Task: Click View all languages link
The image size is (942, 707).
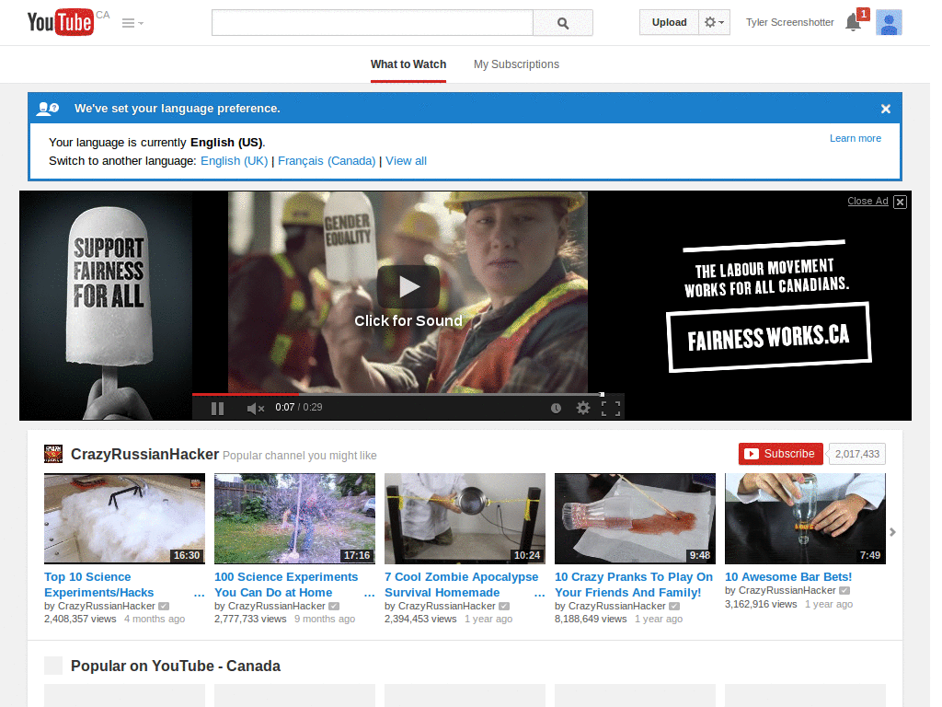Action: click(x=406, y=161)
